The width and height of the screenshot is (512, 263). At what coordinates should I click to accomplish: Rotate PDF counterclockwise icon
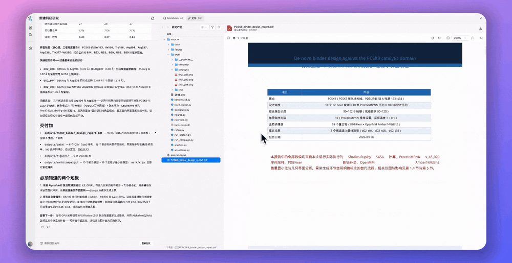tap(439, 38)
